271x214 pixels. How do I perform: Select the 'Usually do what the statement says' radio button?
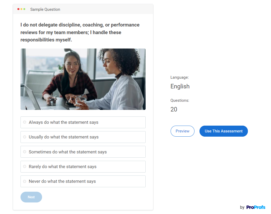(x=25, y=137)
